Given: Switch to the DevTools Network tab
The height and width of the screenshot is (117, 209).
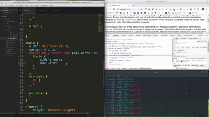Looking at the screenshot, I should (138, 35).
